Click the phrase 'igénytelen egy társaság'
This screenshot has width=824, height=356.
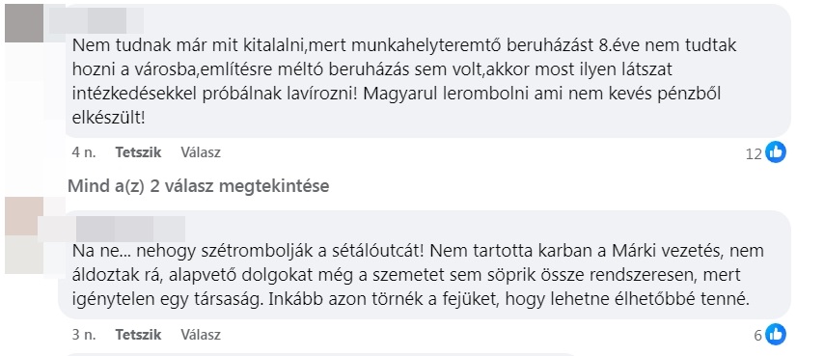170,299
